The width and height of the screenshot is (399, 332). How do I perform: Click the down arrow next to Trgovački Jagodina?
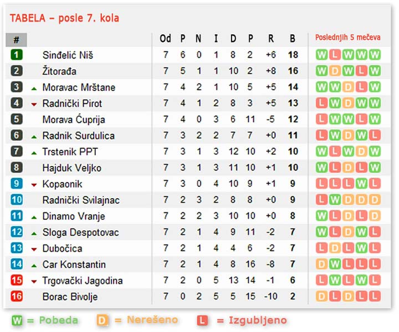[x=34, y=281]
